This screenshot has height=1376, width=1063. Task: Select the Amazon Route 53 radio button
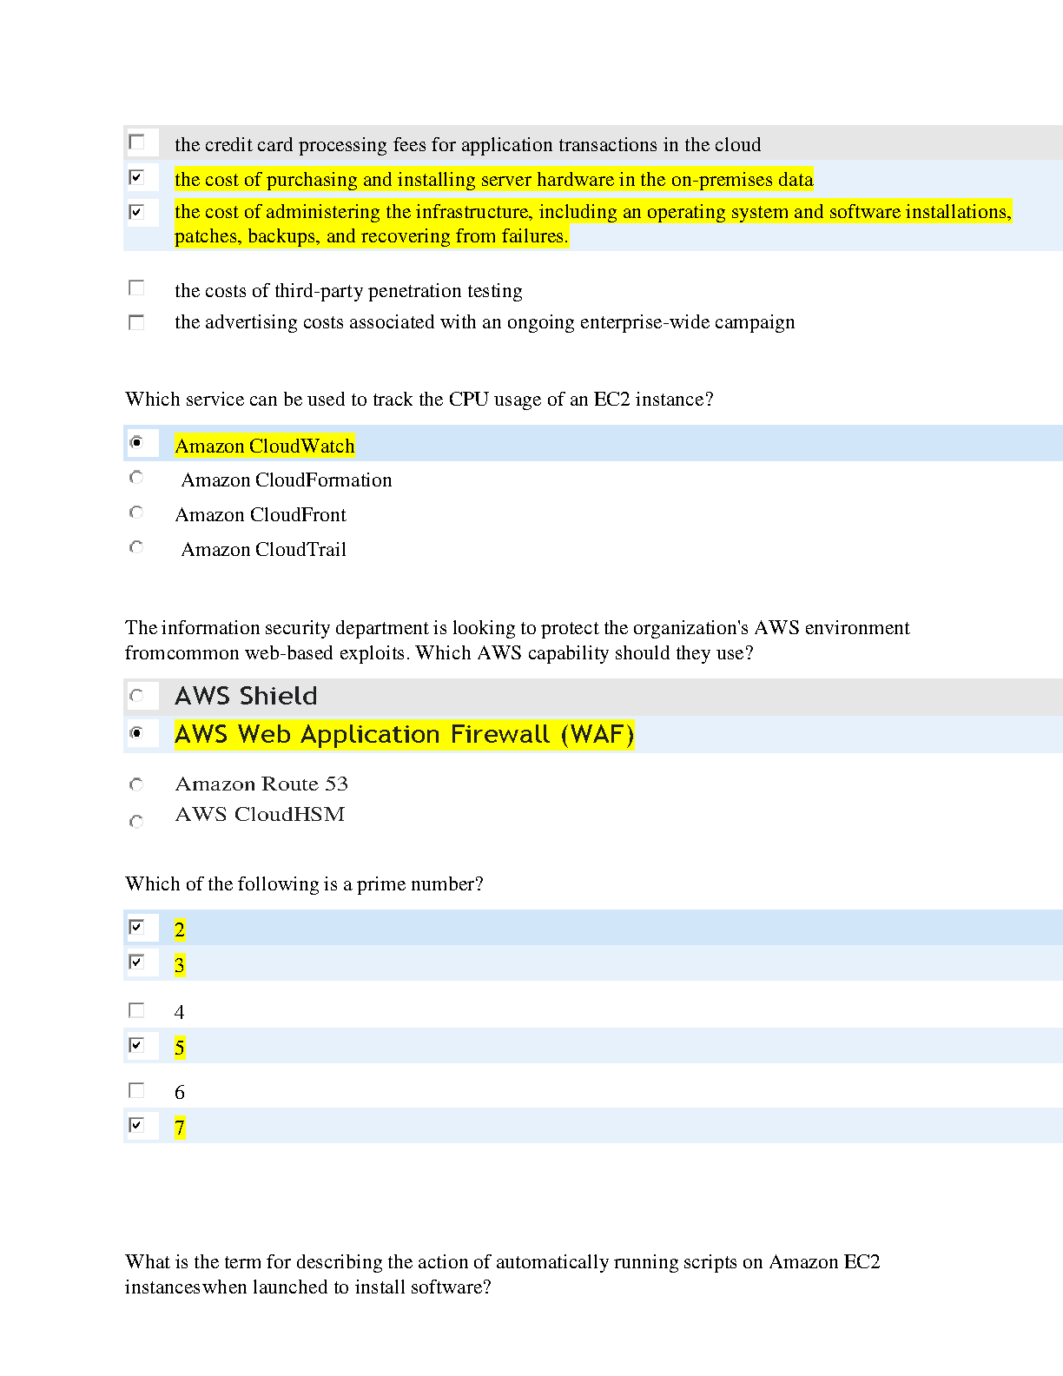point(136,785)
